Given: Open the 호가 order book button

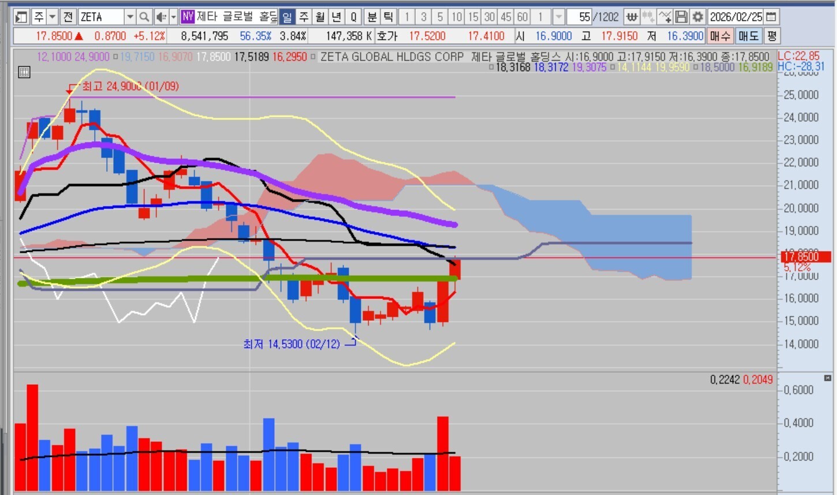Looking at the screenshot, I should [x=387, y=36].
